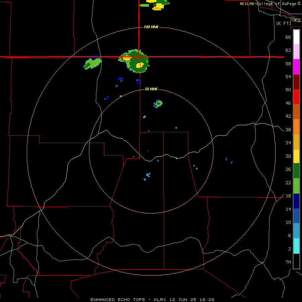Image resolution: width=302 pixels, height=302 pixels.
Task: Pick the light green legend swatch
Action: (x=296, y=186)
